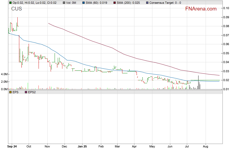
Task: Click the blue SMA (60) legend swatch
Action: [84, 3]
